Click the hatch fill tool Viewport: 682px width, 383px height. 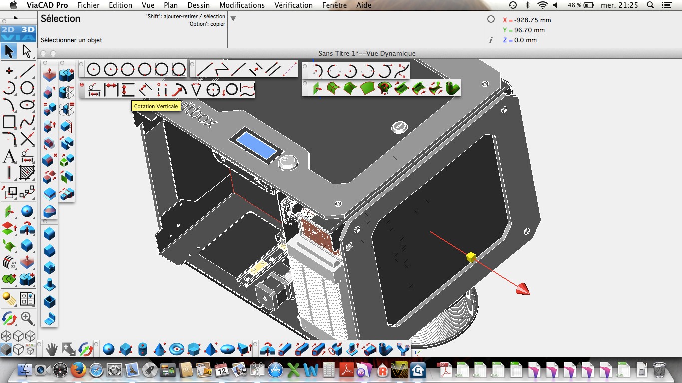(x=27, y=173)
